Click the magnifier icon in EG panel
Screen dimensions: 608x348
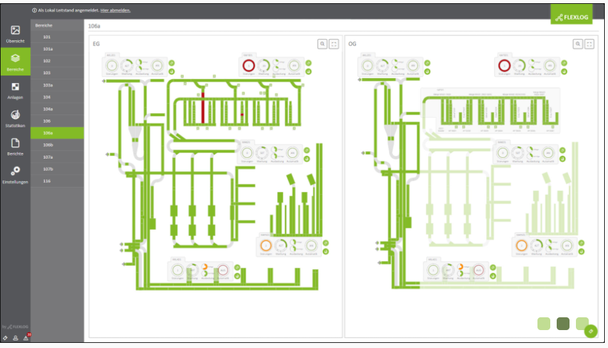323,43
